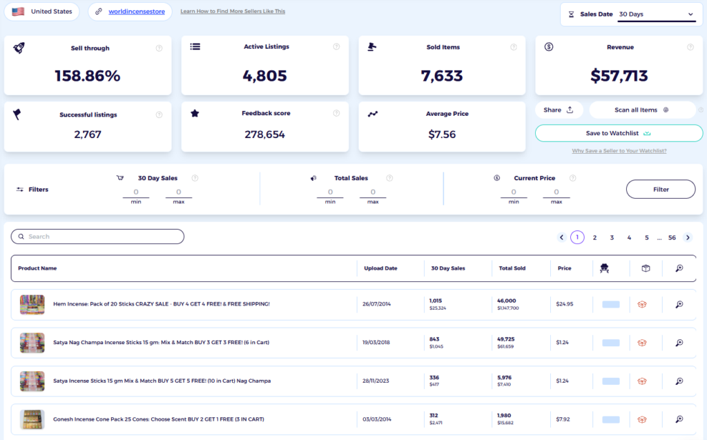
Task: Click the blue bar in Satya Nag Champa 15 gm row
Action: pyautogui.click(x=611, y=343)
